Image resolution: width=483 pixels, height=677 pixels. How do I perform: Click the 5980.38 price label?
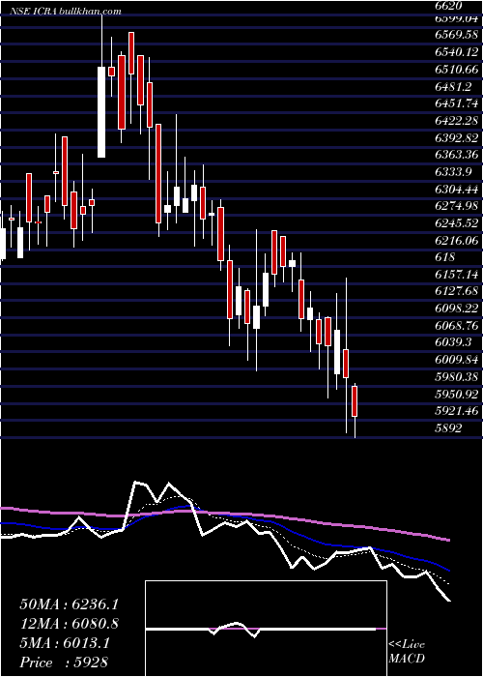tap(457, 376)
